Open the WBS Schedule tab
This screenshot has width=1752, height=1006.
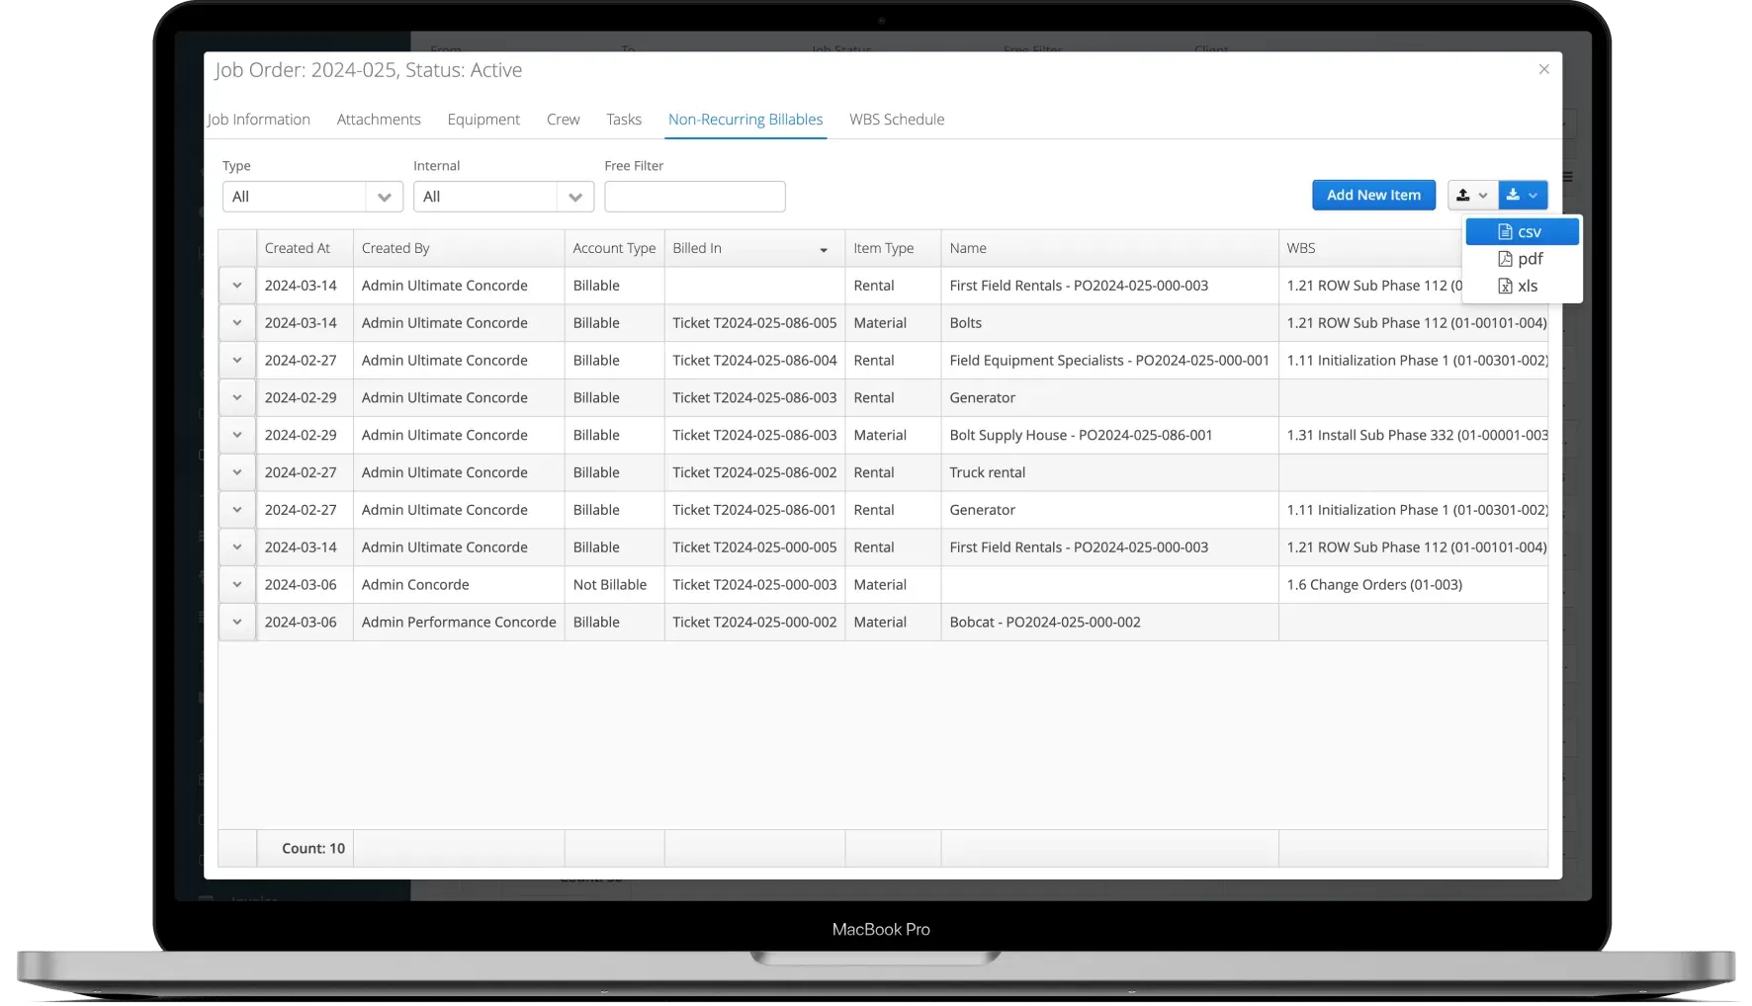[x=896, y=119]
